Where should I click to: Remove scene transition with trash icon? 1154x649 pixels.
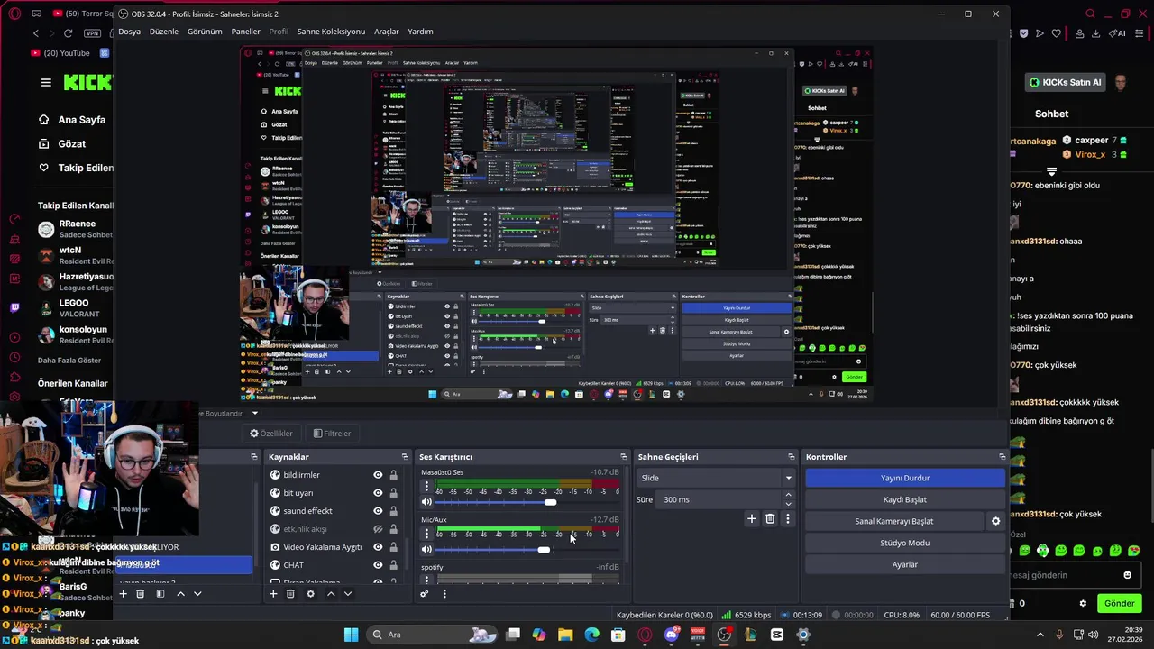tap(770, 518)
